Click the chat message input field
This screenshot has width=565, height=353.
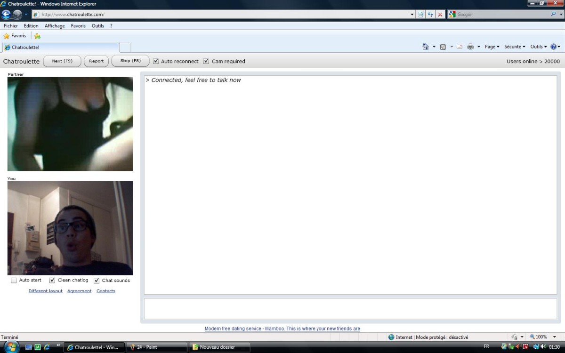350,309
